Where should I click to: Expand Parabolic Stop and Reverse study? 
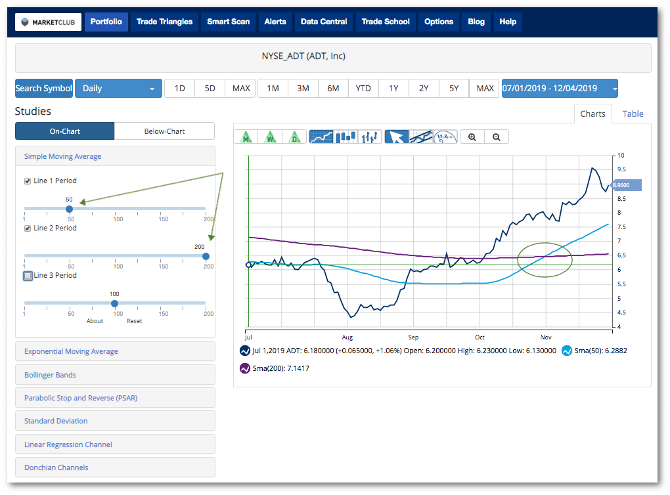(x=115, y=398)
